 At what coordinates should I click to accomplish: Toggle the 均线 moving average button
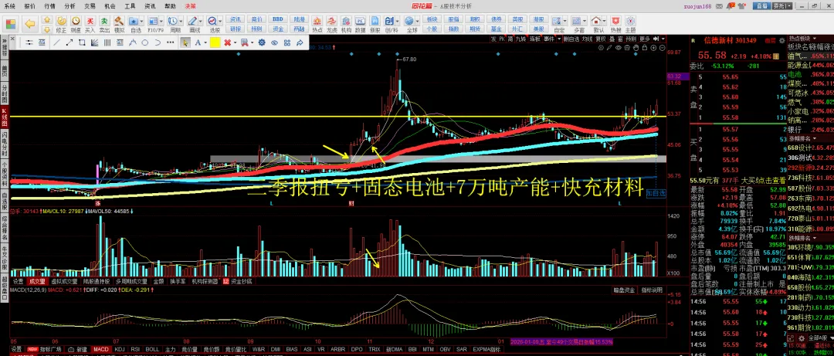tap(587, 39)
